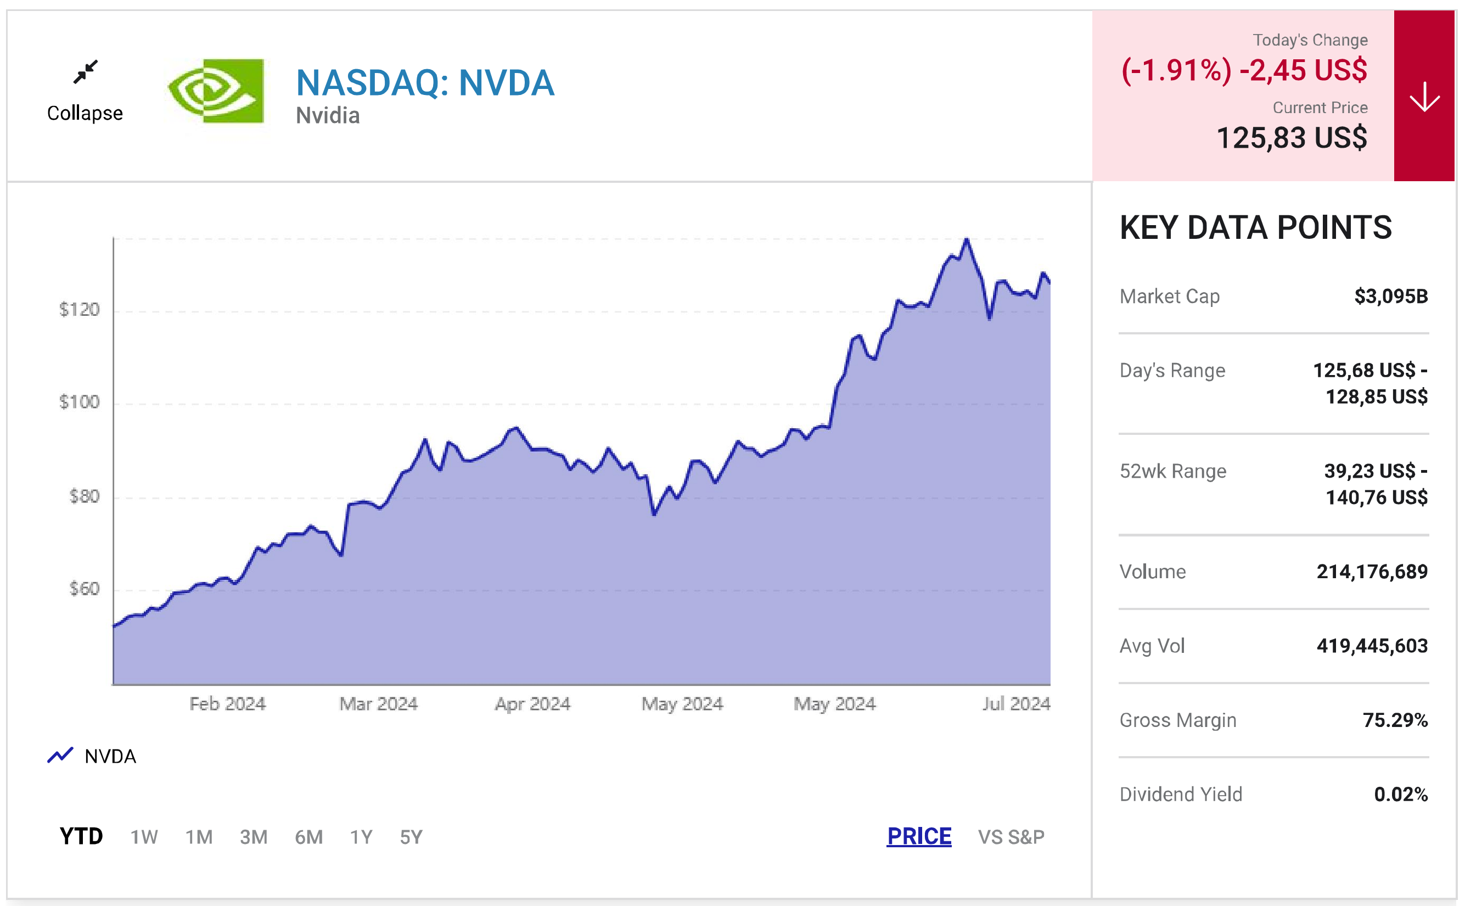Toggle the NVDA series legend label
This screenshot has width=1465, height=906.
click(110, 756)
